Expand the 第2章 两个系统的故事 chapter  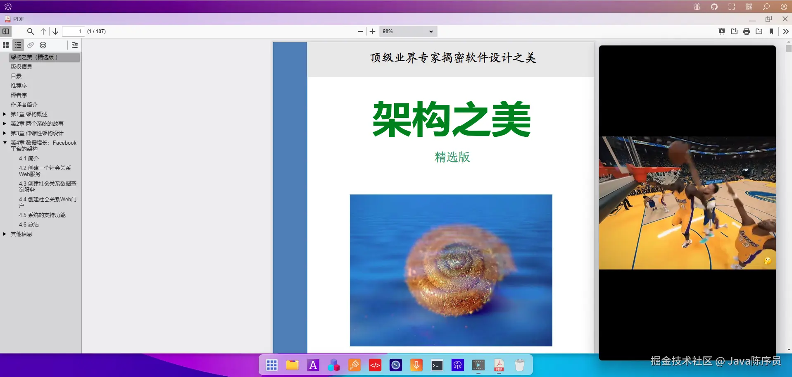[5, 124]
